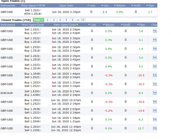
Task: Click the open trade 0.0% return value
Action: 120,12
